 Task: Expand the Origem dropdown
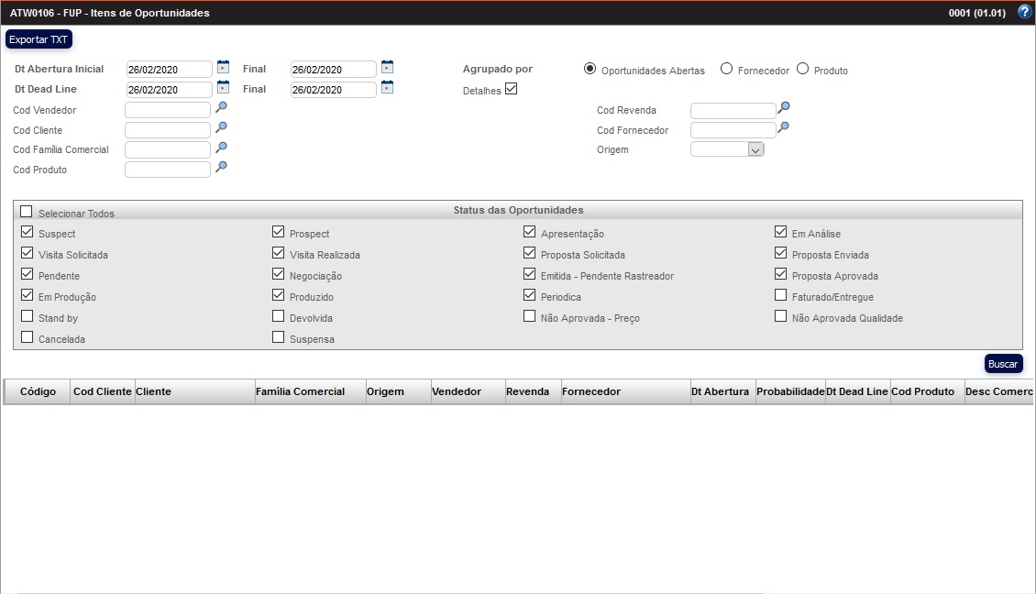[755, 149]
